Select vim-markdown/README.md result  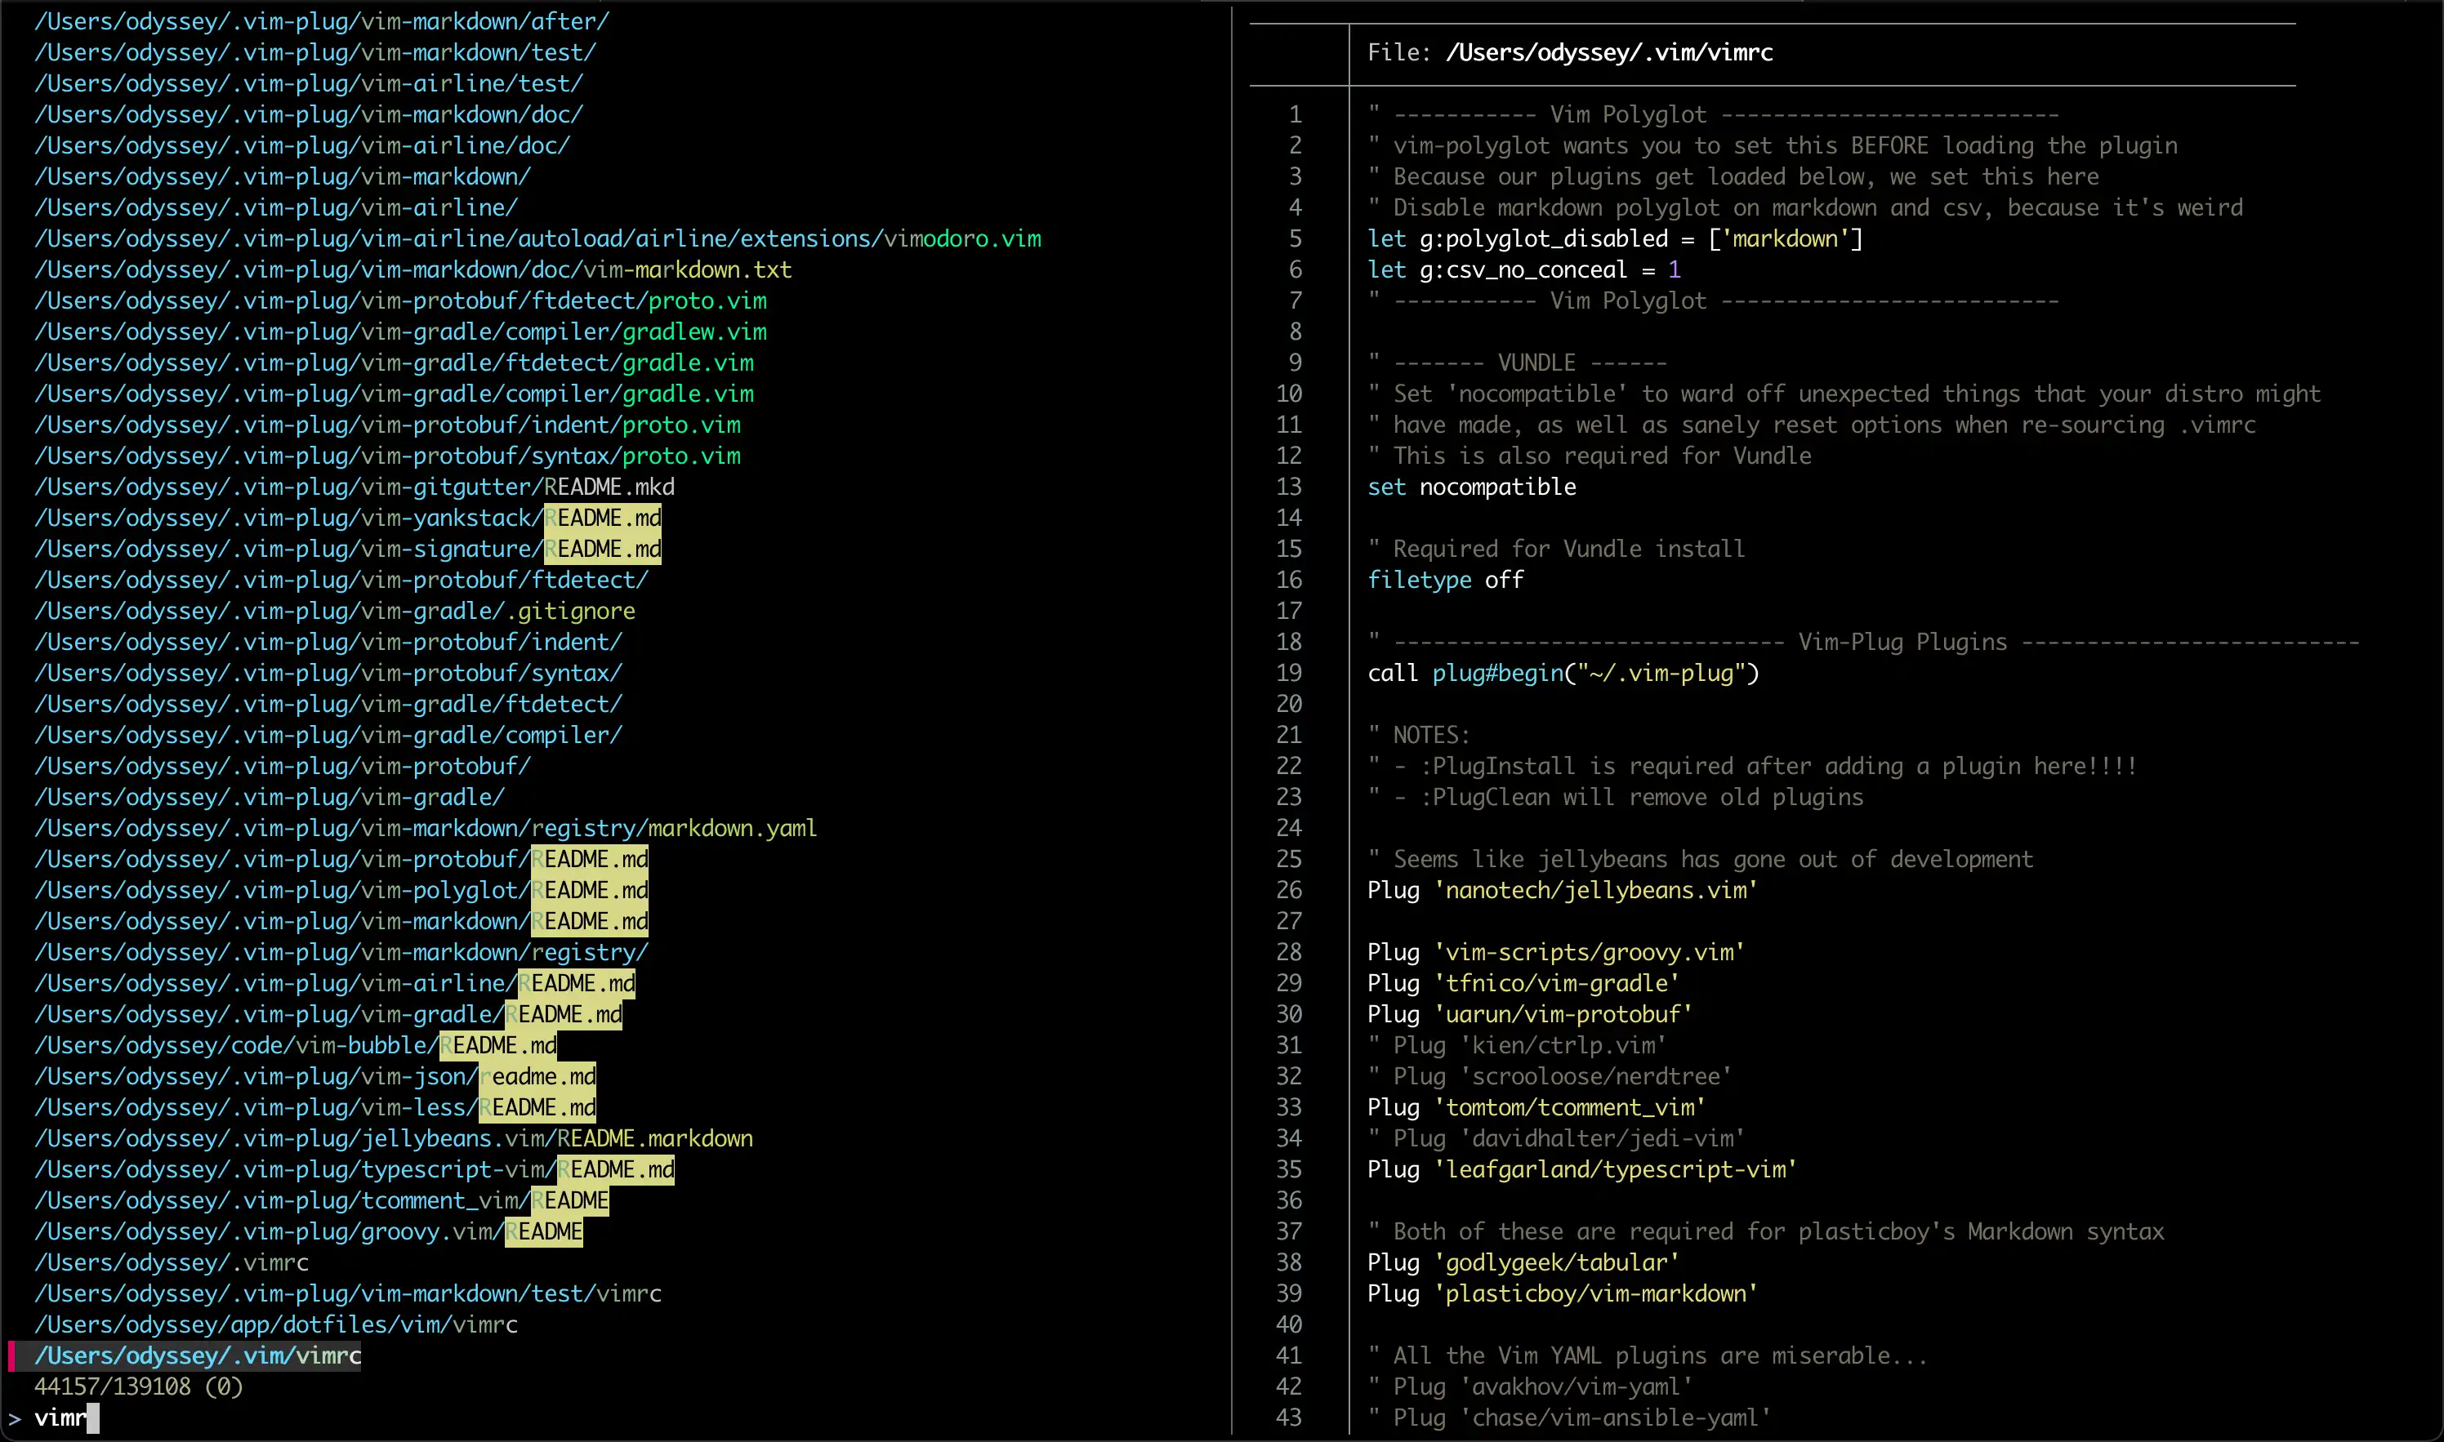(x=341, y=920)
